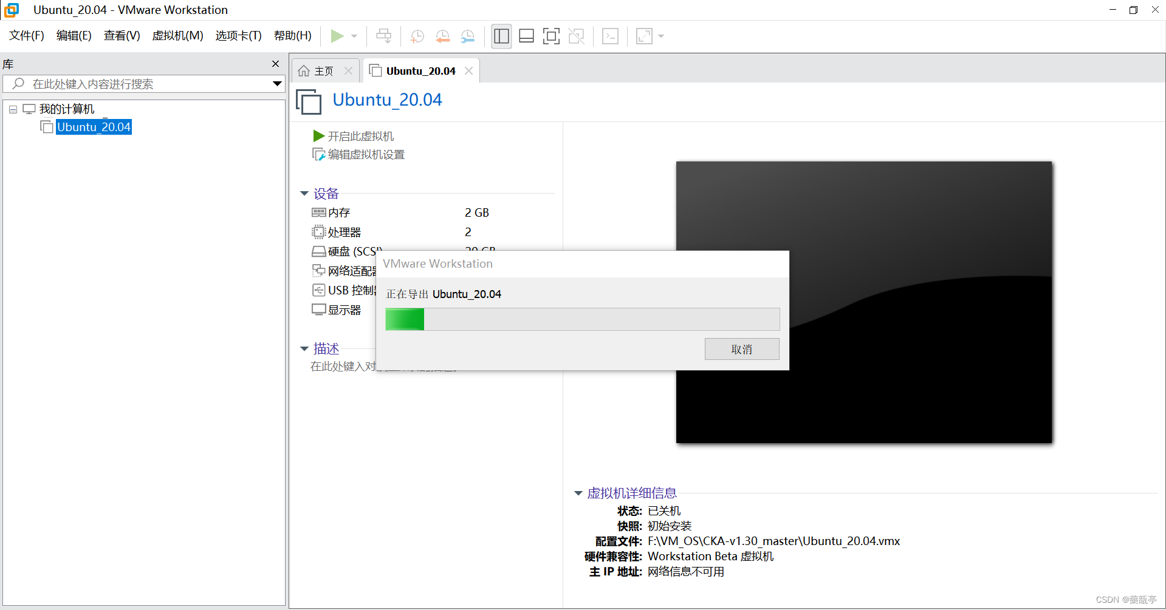Open the 虚拟机(M) menu
1166x610 pixels.
tap(177, 35)
